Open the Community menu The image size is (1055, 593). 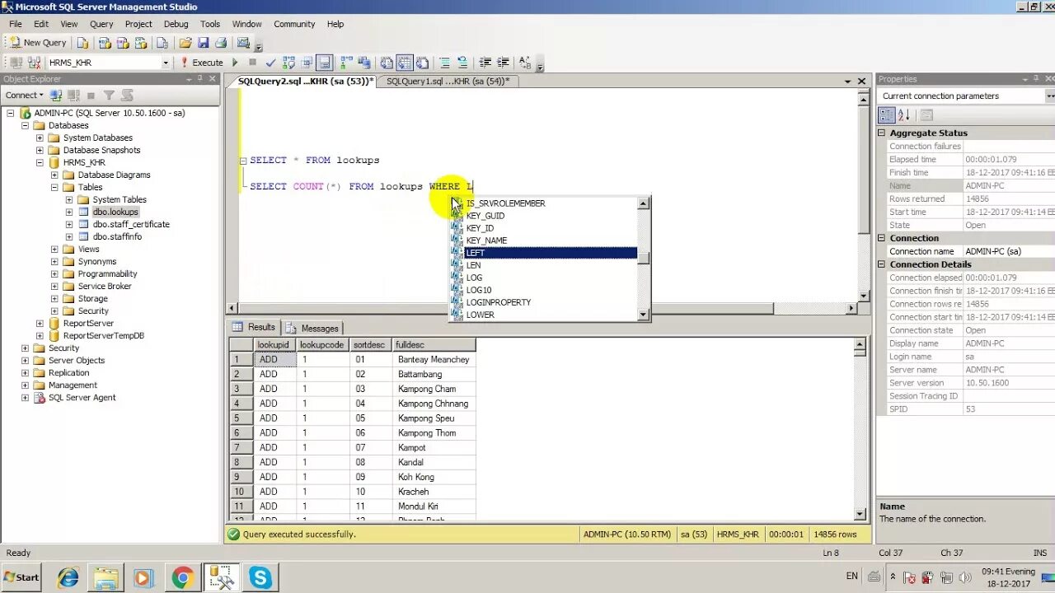point(294,24)
